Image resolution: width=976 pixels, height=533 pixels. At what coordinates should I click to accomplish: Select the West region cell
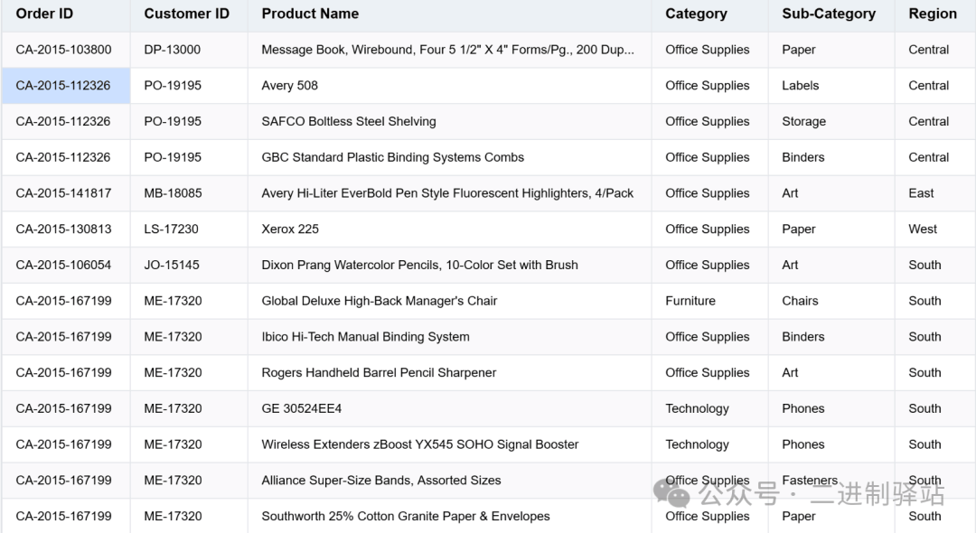click(923, 229)
